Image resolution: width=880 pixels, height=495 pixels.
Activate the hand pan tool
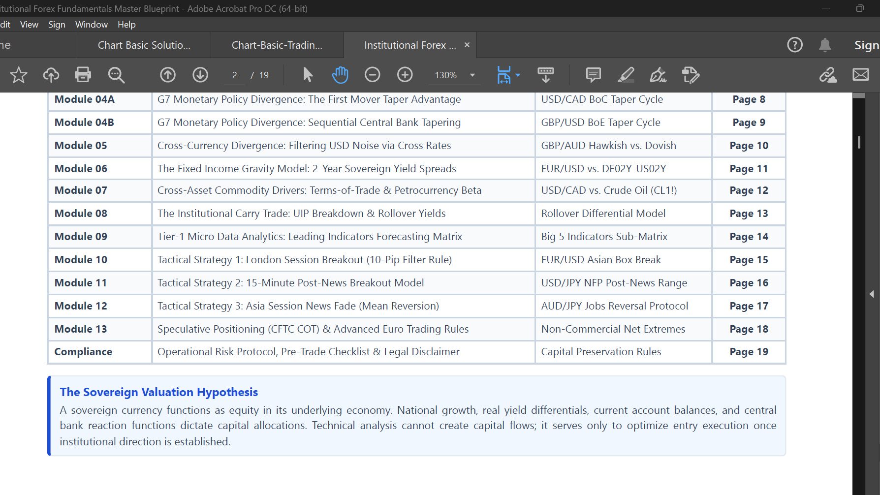(x=340, y=75)
